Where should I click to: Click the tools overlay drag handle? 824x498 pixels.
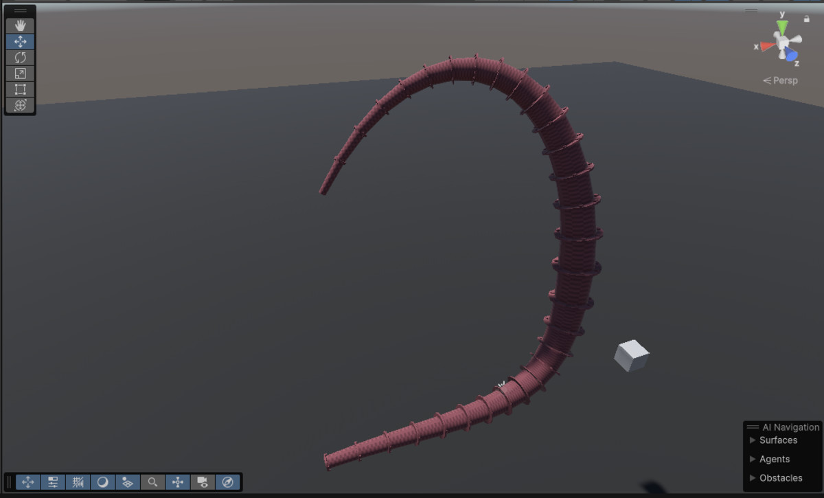pyautogui.click(x=20, y=11)
